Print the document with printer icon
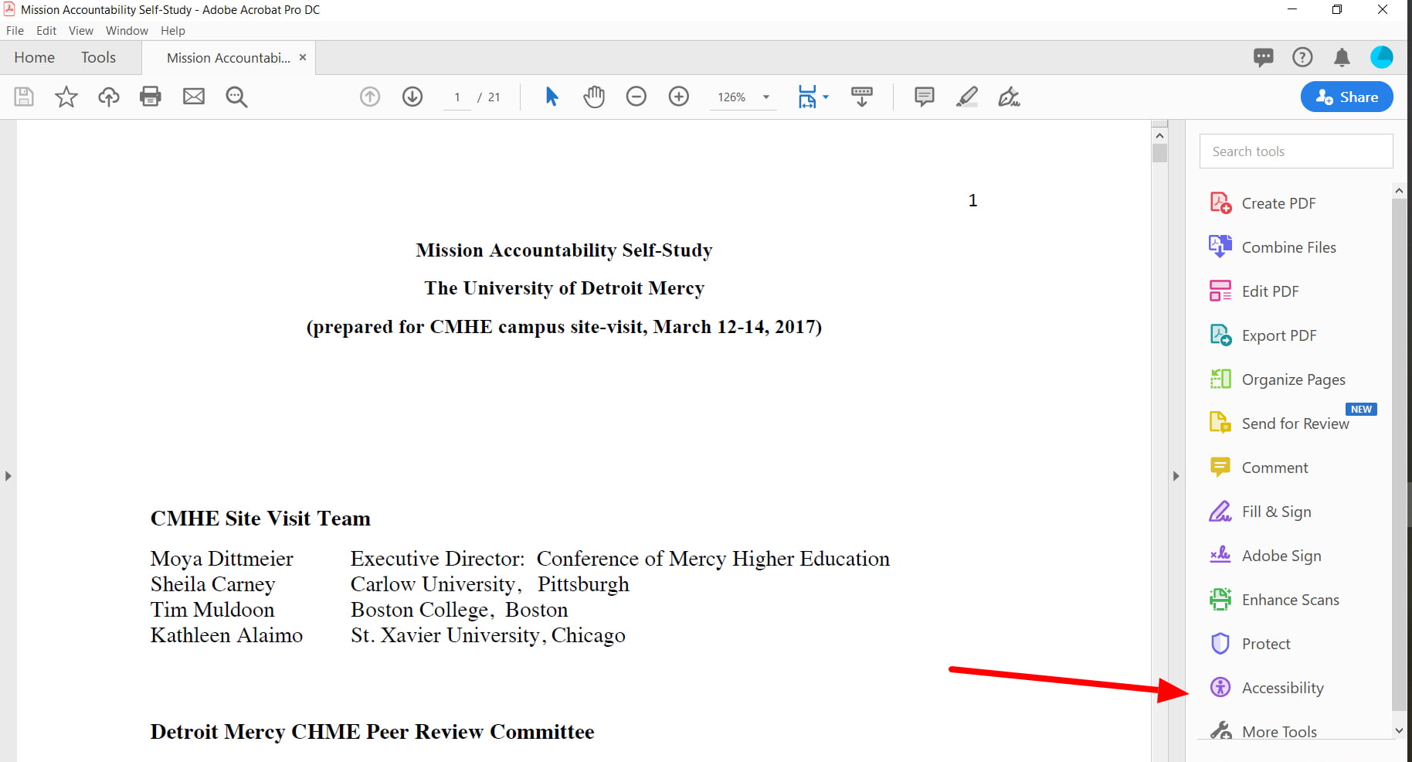Image resolution: width=1412 pixels, height=762 pixels. (x=151, y=97)
